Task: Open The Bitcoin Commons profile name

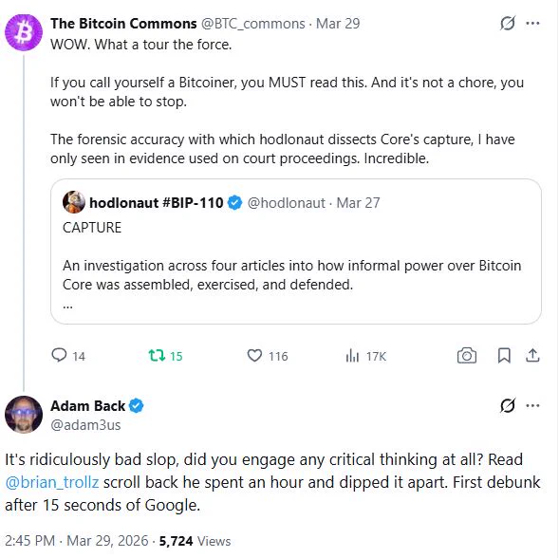Action: click(x=123, y=24)
